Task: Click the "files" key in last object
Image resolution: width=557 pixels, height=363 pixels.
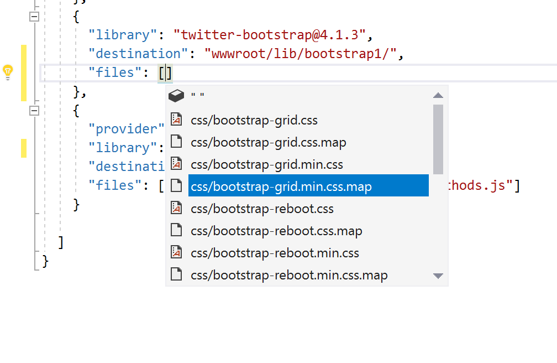Action: click(x=115, y=185)
